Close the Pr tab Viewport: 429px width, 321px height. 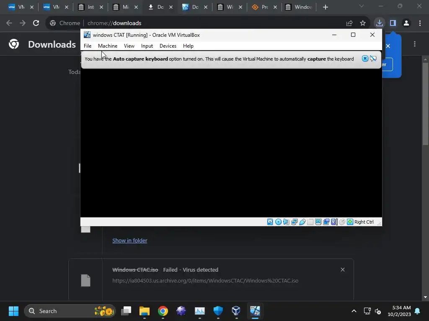(x=275, y=8)
